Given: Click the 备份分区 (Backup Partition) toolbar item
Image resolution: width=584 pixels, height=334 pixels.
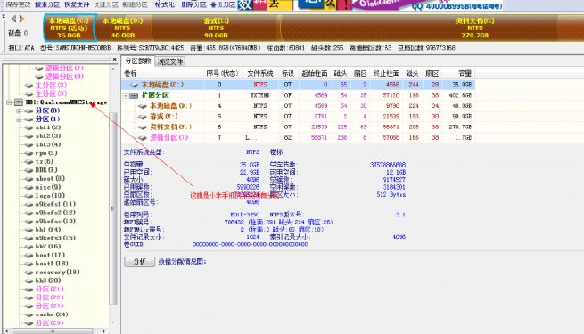Looking at the screenshot, I should tap(223, 4).
